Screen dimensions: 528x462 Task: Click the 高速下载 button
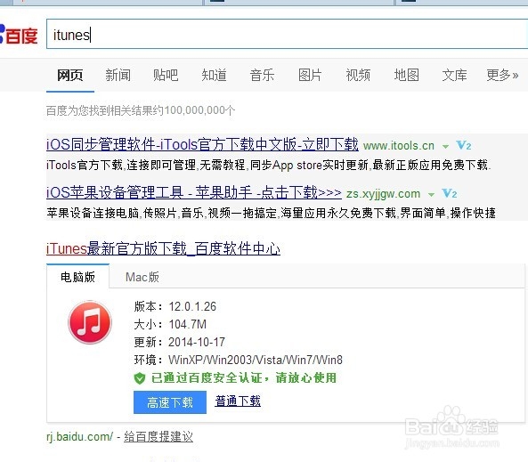coord(170,402)
